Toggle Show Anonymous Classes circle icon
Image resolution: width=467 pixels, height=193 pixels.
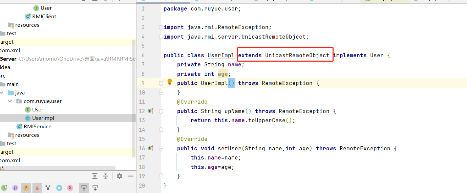[59, 188]
